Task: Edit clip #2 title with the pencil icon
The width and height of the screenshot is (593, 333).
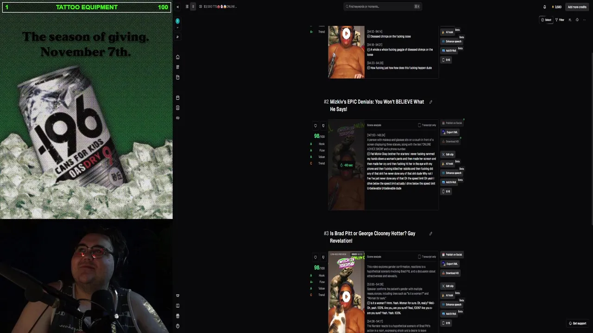Action: coord(430,102)
